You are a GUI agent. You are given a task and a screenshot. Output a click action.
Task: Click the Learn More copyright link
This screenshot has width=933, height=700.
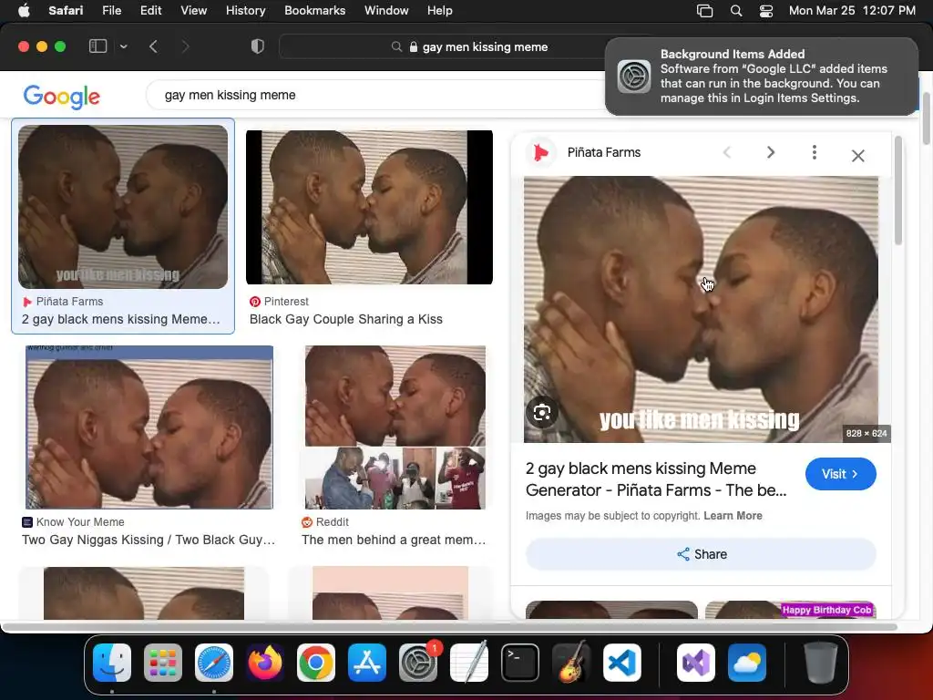[733, 516]
